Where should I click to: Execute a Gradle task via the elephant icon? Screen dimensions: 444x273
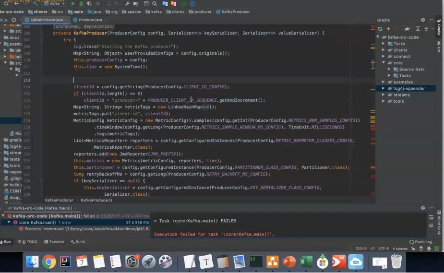pos(407,29)
